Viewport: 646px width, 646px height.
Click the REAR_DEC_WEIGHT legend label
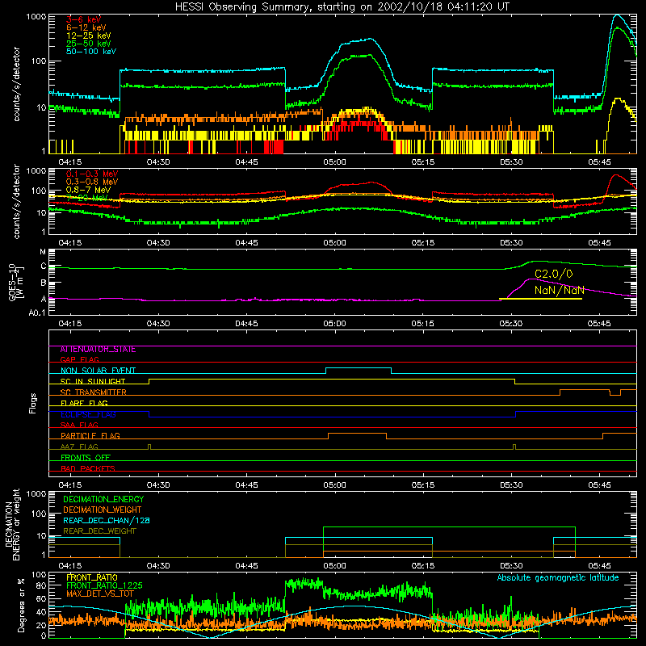[x=99, y=531]
